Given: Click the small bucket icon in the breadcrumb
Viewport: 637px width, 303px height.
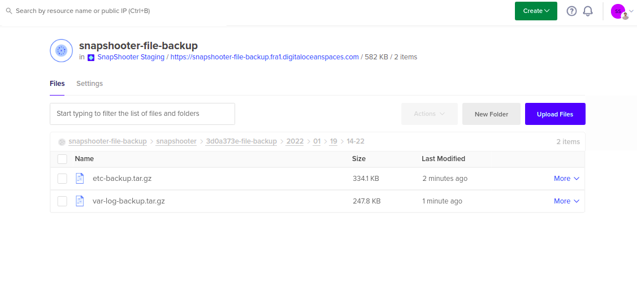Looking at the screenshot, I should point(62,142).
